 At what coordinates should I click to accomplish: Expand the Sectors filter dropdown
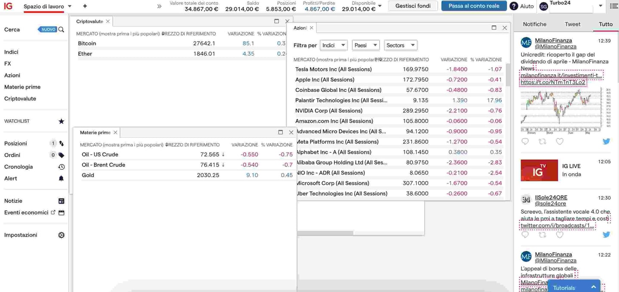pos(400,45)
